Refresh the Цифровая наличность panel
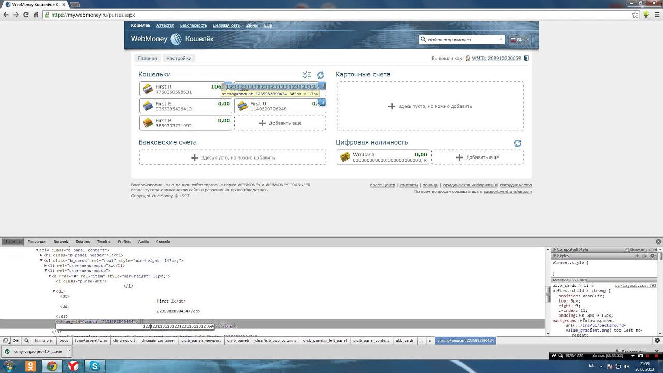Viewport: 663px width, 373px height. [517, 143]
